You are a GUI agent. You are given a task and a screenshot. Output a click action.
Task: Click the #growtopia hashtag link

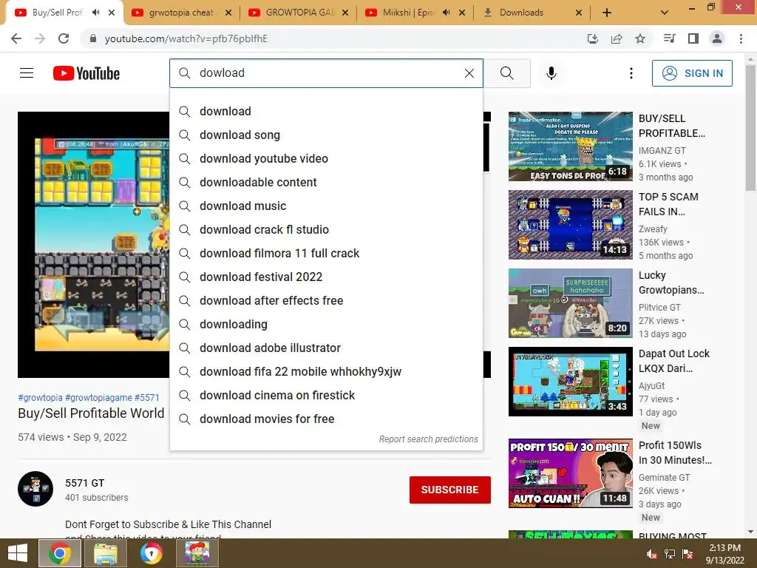pos(40,397)
